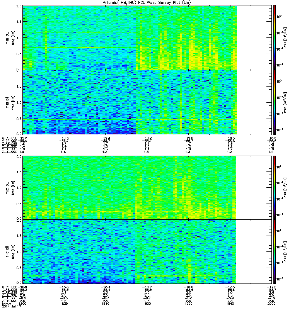Click the X_RE_GSE value '-18.4'
The width and height of the screenshot is (290, 309).
pos(106,287)
